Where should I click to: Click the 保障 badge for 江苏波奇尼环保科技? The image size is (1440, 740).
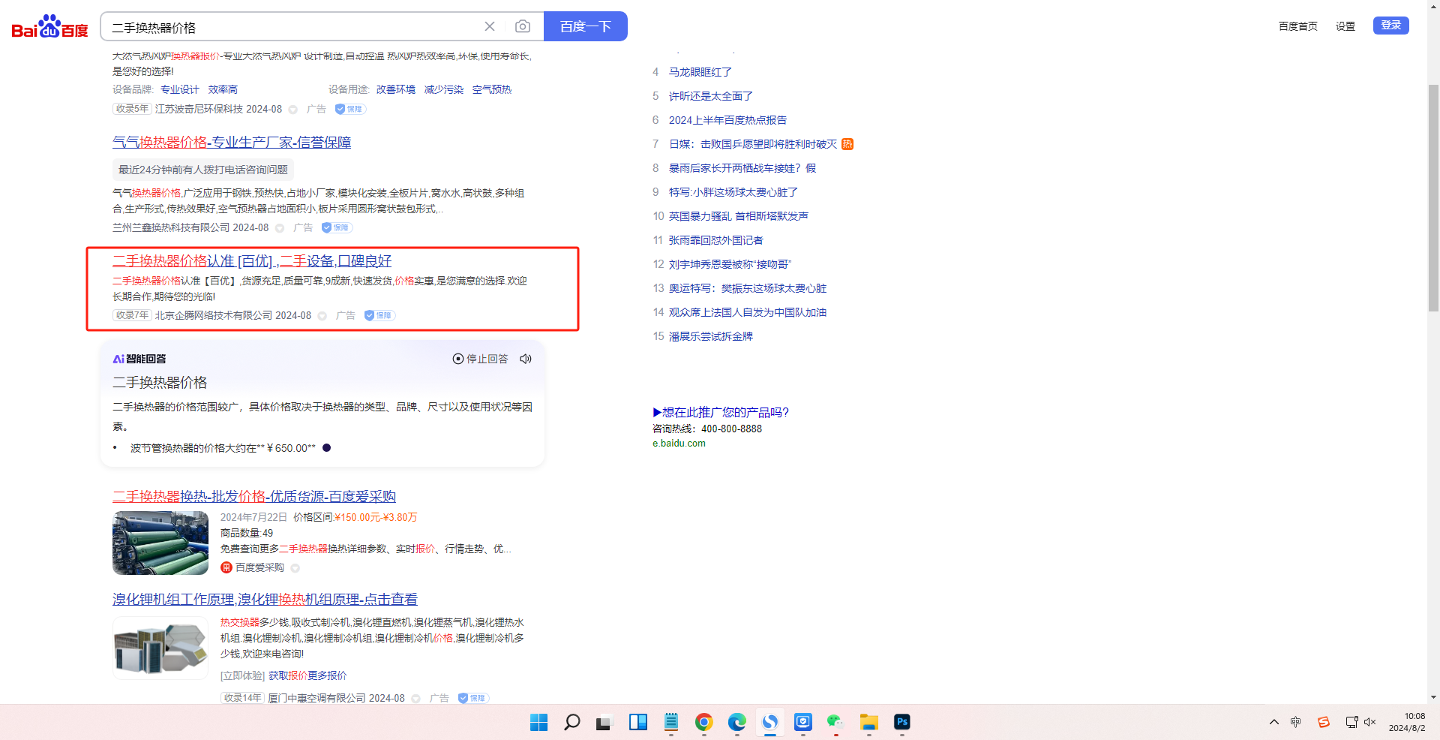coord(350,109)
